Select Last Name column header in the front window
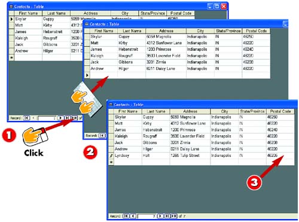The height and width of the screenshot is (222, 299). click(156, 111)
